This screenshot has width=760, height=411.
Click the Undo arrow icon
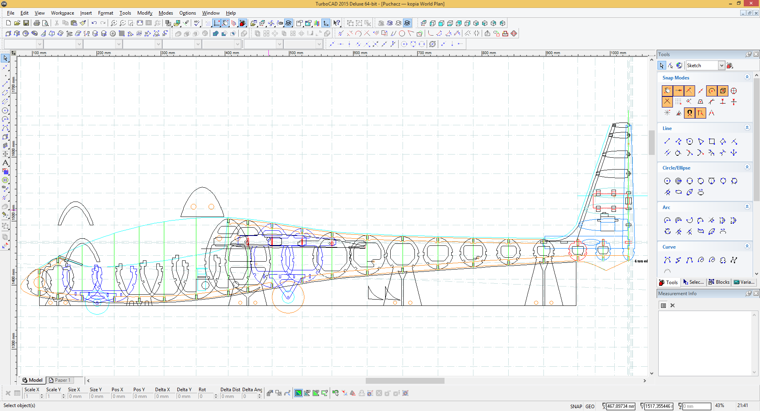coord(94,23)
